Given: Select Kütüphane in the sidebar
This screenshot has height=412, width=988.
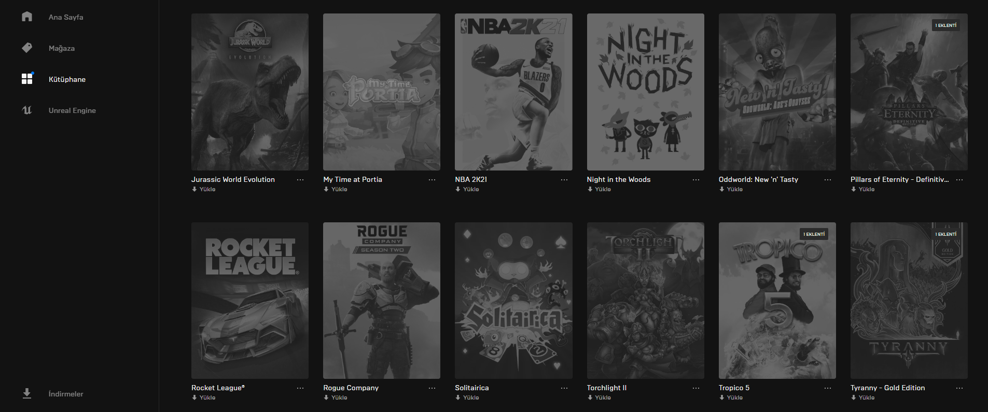Looking at the screenshot, I should click(x=67, y=79).
